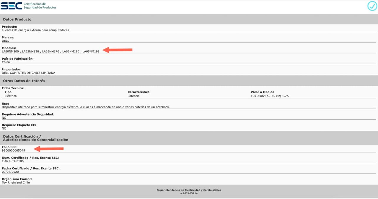Click the 'Tipo' column heading
The image size is (378, 199).
pos(8,92)
